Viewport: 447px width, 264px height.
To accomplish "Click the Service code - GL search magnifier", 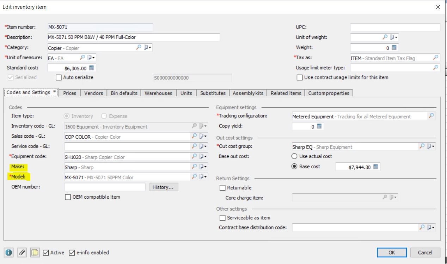I will [x=194, y=146].
